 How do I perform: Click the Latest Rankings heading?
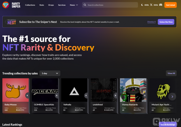pos(12,124)
